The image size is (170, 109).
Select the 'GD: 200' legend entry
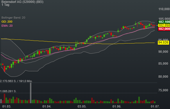click(x=7, y=22)
